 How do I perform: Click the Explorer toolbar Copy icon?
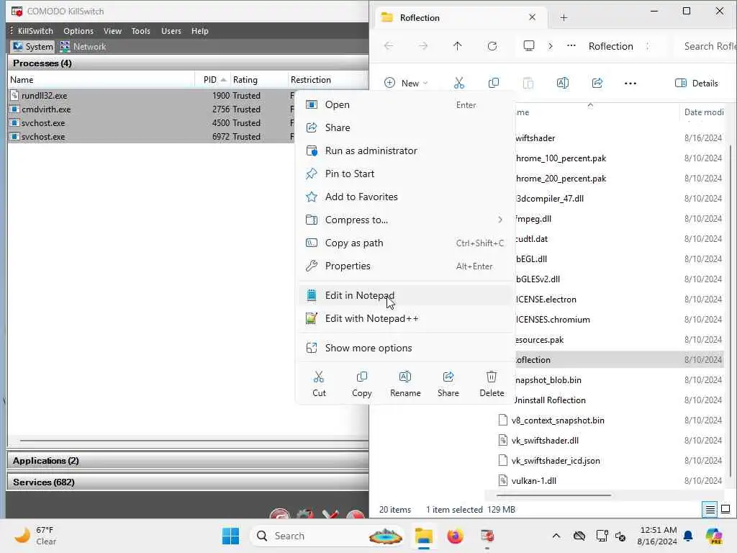[494, 84]
